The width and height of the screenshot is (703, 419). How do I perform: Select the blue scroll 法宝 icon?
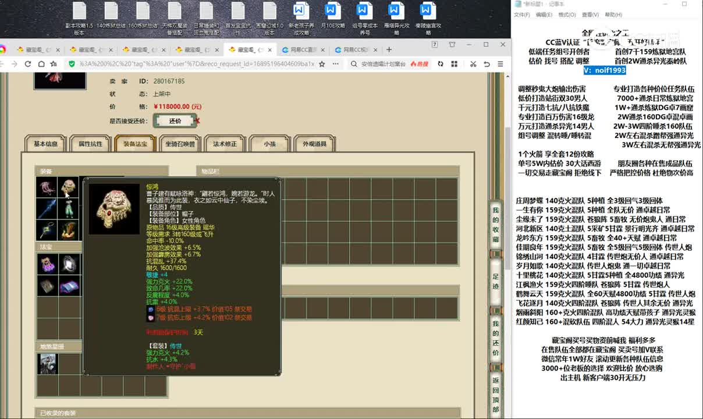coord(69,286)
